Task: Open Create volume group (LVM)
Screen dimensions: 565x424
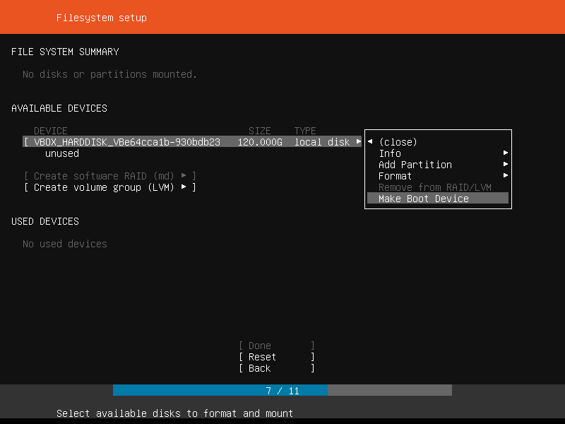Action: pyautogui.click(x=110, y=187)
